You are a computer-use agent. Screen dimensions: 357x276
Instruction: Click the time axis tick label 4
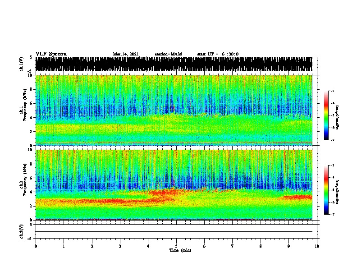[x=148, y=246]
